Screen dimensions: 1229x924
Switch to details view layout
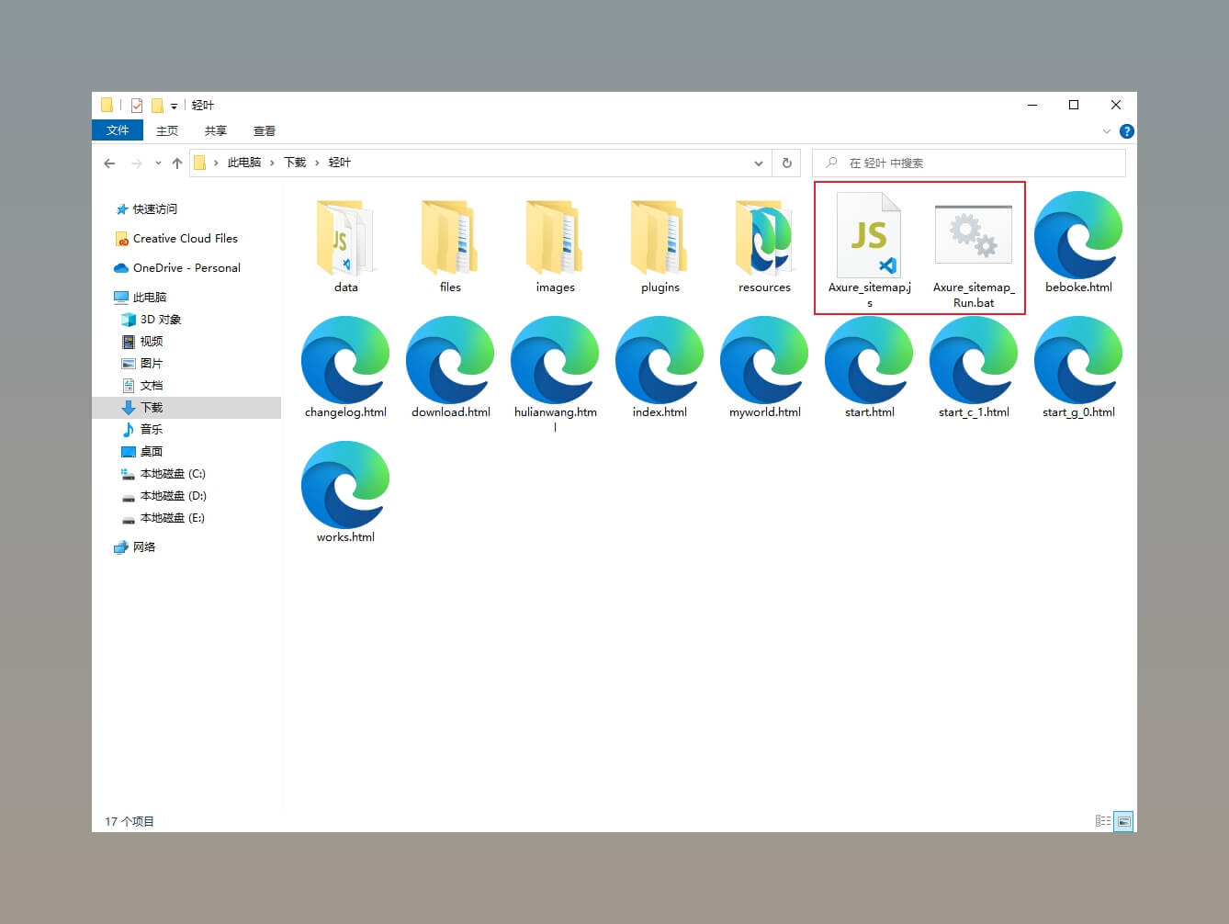tap(1103, 821)
